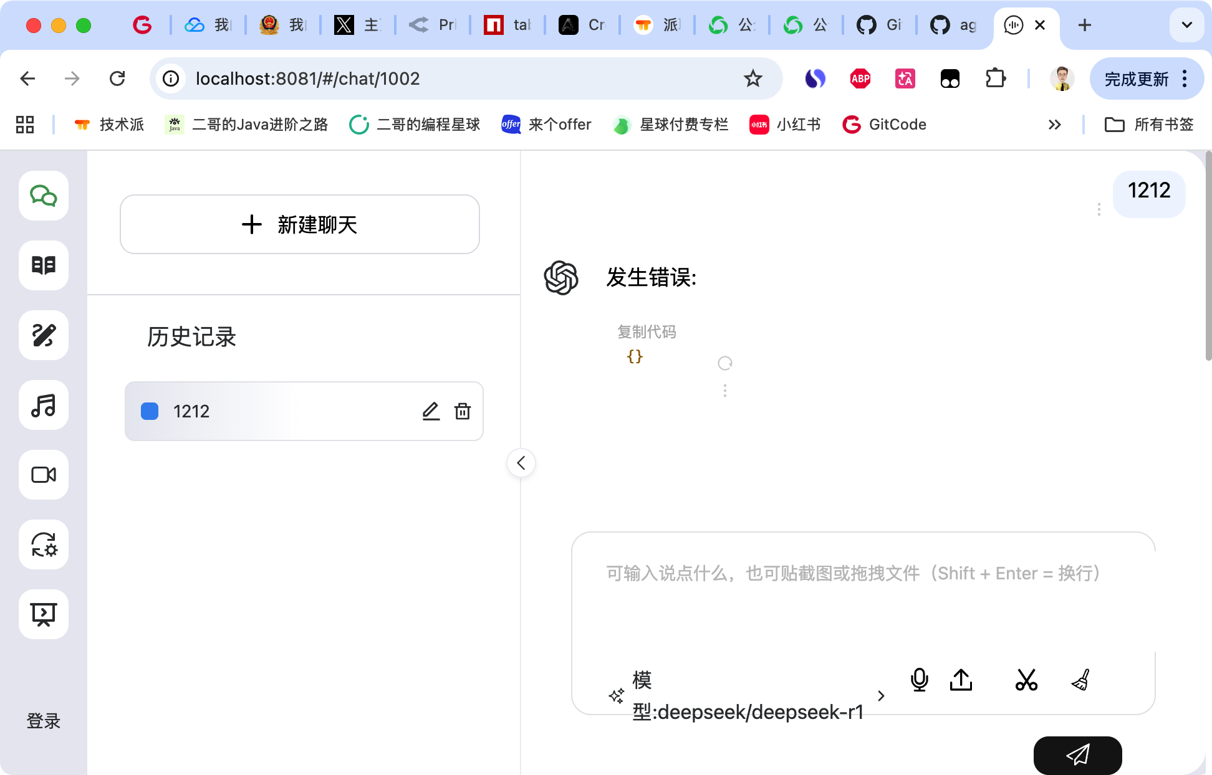Click the 登录 login link

(44, 721)
